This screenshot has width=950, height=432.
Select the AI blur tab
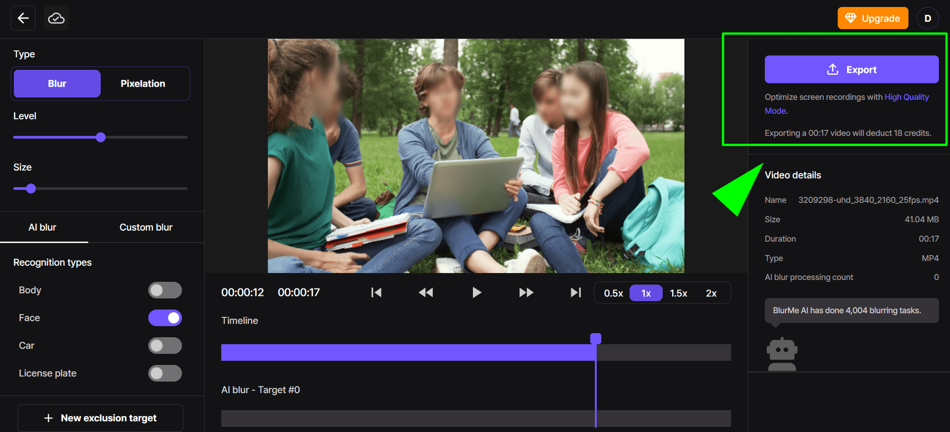[43, 227]
